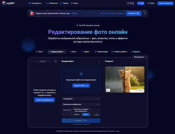Collapse the history sidebar with double-chevron icon
Viewport: 175px width, 134px height.
point(56,61)
